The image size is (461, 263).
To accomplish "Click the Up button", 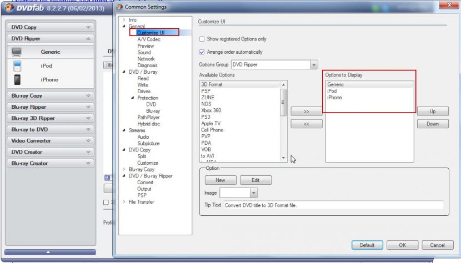I will [433, 112].
